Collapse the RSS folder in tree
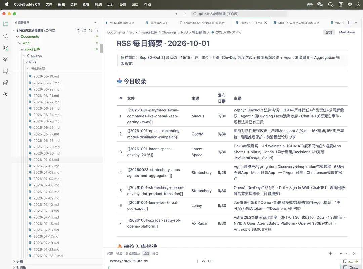 point(26,62)
